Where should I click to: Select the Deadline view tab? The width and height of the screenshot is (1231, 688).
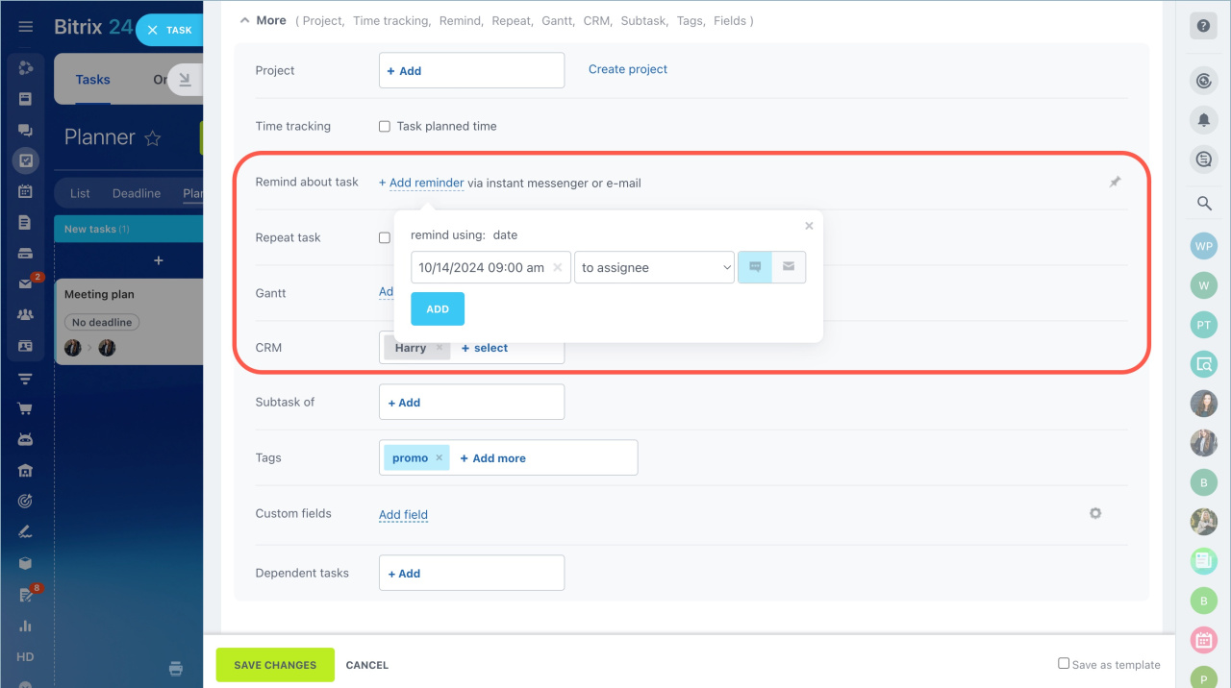(137, 193)
